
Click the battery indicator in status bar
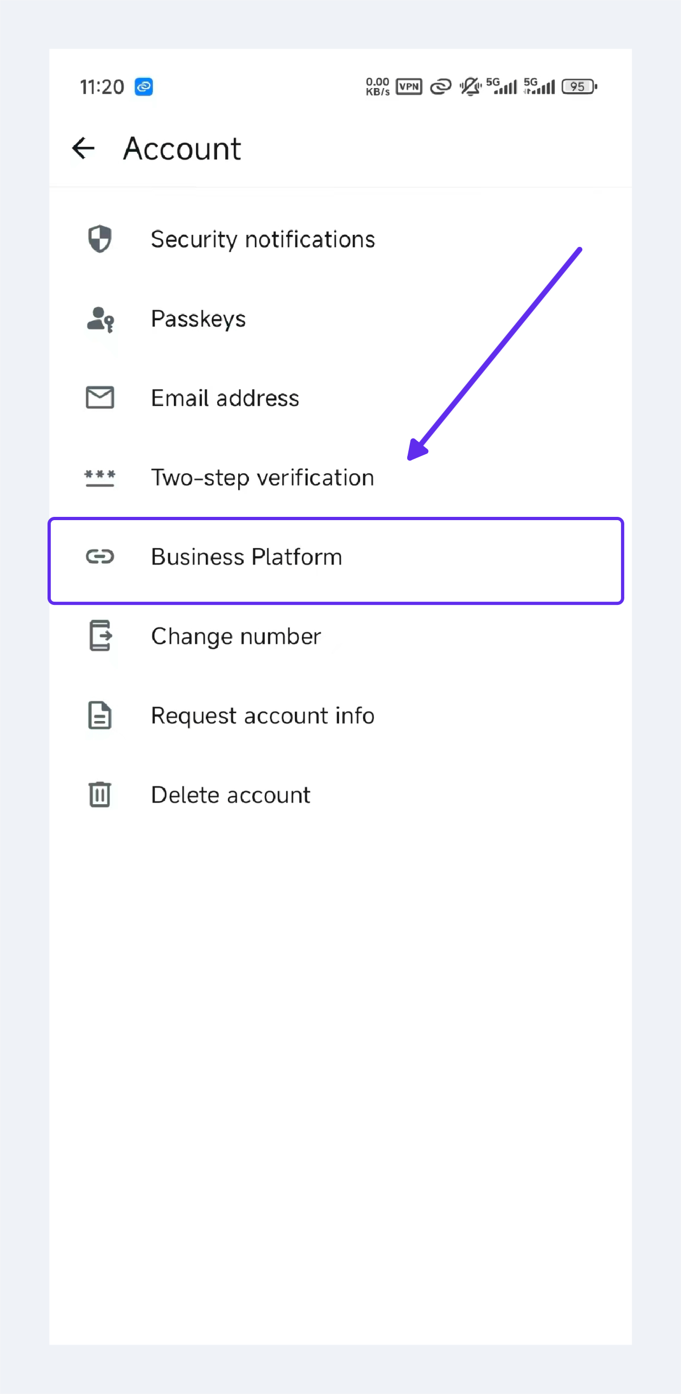coord(579,86)
